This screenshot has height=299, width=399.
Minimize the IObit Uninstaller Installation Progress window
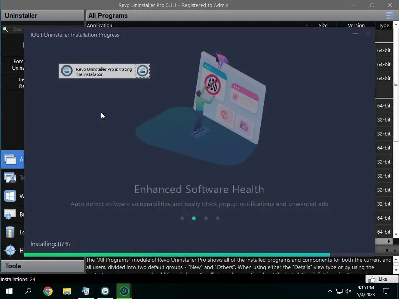click(x=355, y=34)
